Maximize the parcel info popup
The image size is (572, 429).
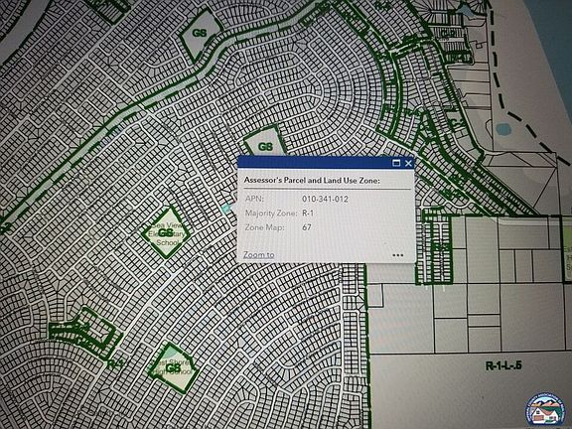click(x=396, y=163)
